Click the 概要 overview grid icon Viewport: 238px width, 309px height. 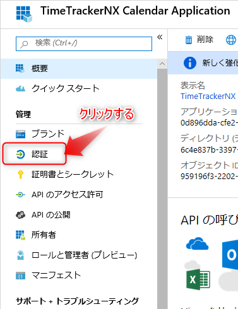(x=20, y=69)
